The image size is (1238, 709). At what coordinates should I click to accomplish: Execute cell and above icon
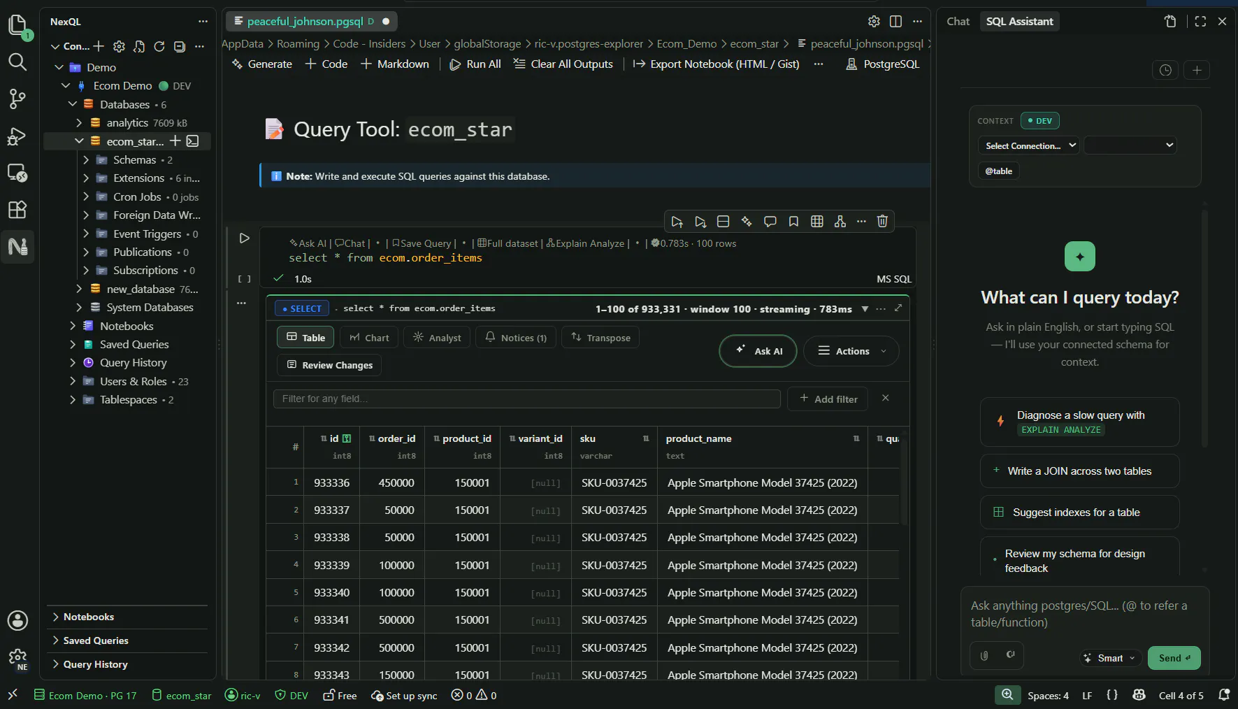(x=677, y=222)
